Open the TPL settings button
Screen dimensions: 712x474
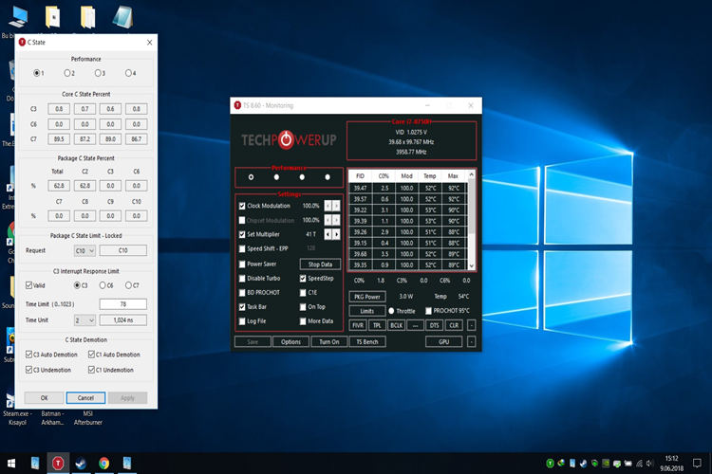pos(377,325)
